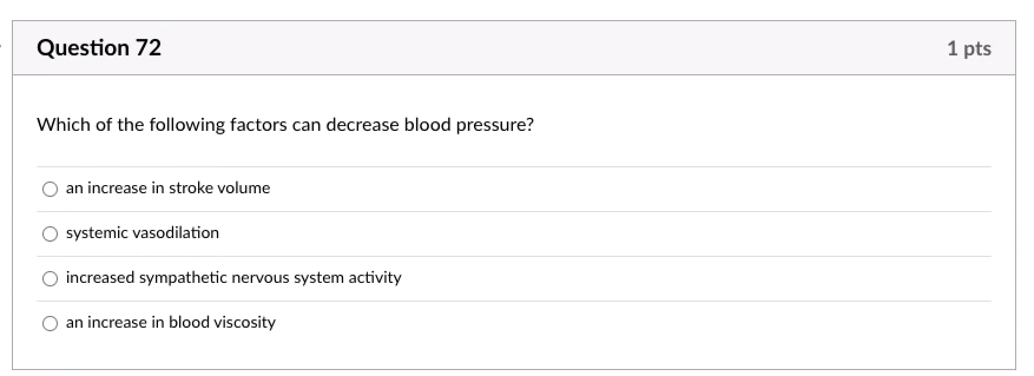
Task: Click the empty circle beside stroke volume option
Action: coord(50,189)
